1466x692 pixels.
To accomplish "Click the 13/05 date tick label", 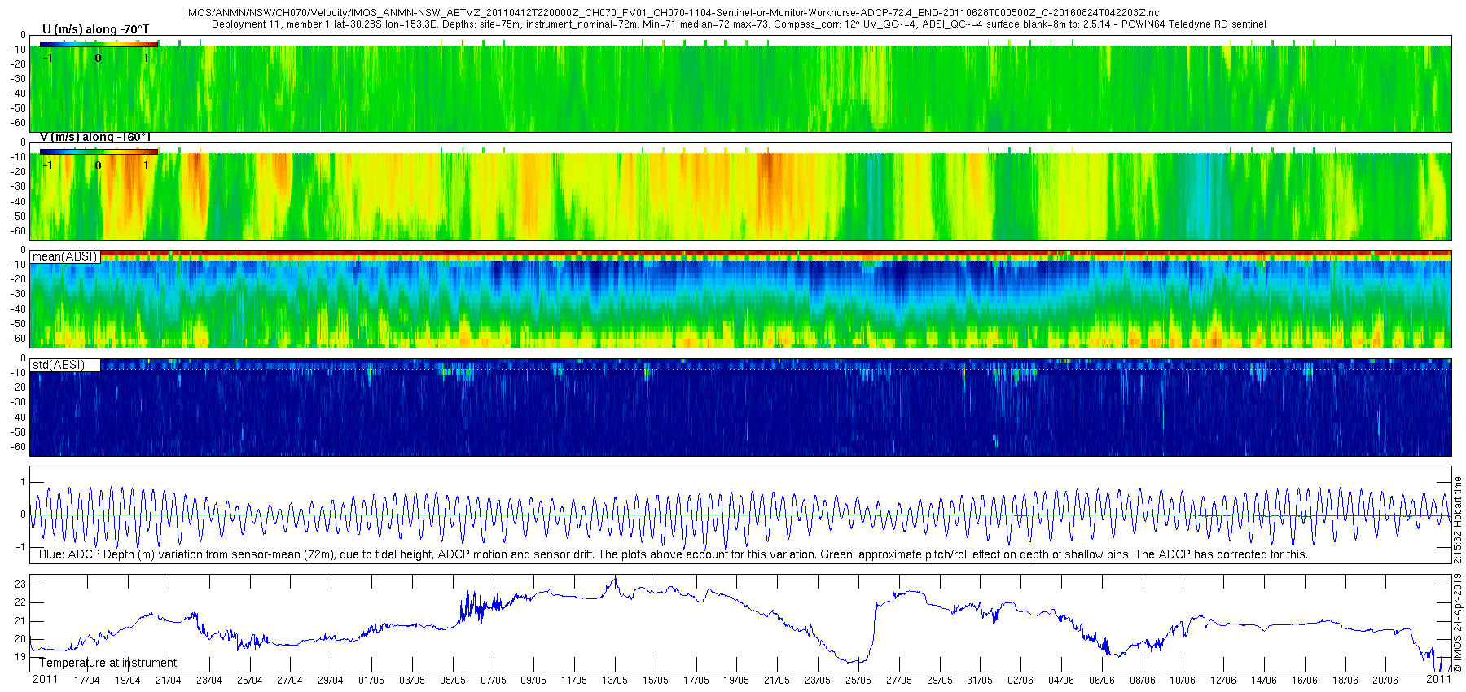I will point(615,680).
